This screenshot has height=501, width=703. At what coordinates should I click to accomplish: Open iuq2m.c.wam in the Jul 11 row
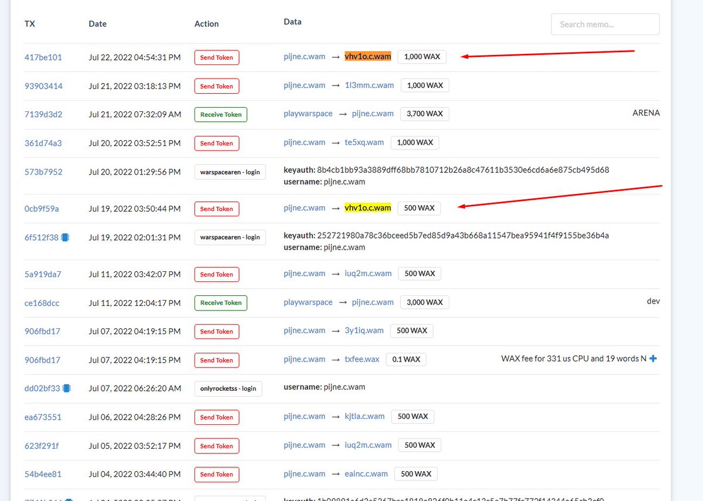(368, 273)
